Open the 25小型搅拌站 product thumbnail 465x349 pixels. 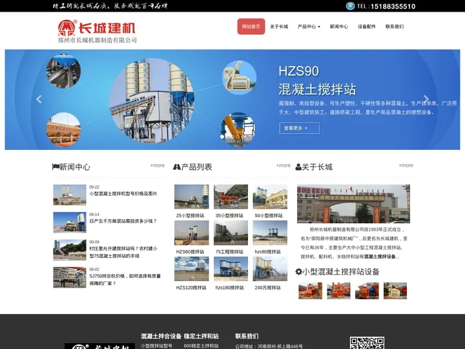[x=191, y=197]
